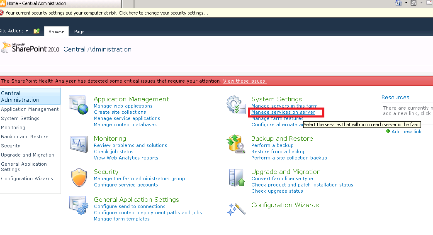Screen dimensions: 433x235
Task: Select the Home - Central Administration browser tab
Action: (x=61, y=3)
